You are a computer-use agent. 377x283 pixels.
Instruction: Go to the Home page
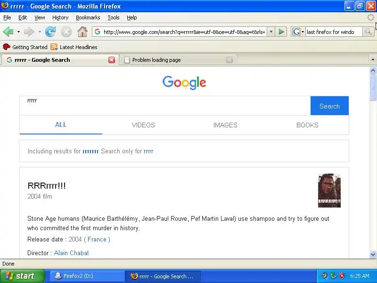pyautogui.click(x=82, y=32)
